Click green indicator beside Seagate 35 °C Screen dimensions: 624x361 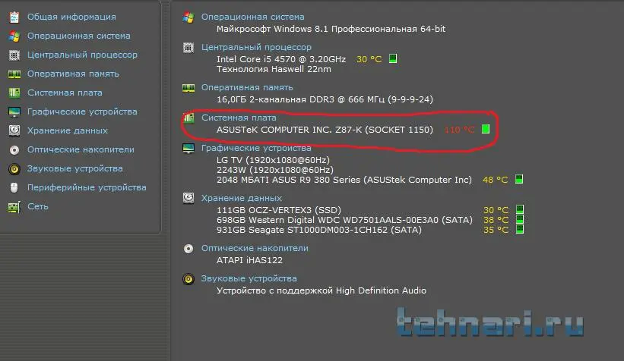520,229
